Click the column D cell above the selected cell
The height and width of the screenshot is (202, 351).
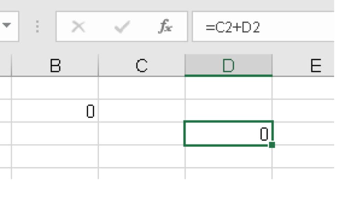click(x=228, y=111)
